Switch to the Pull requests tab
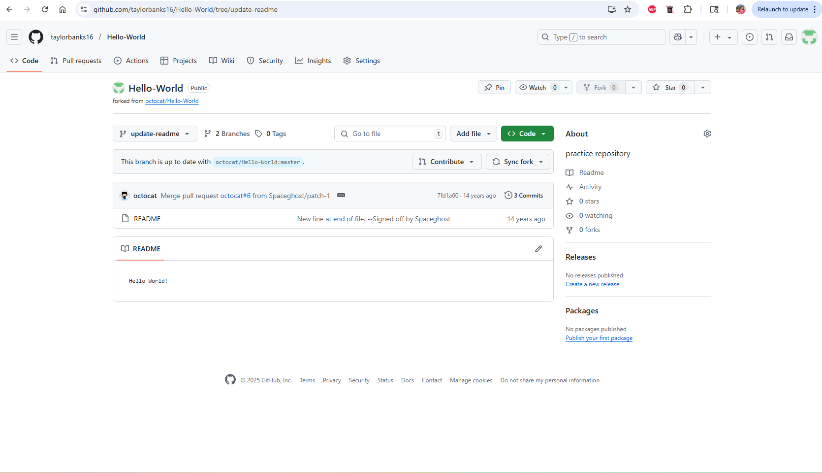 tap(76, 61)
